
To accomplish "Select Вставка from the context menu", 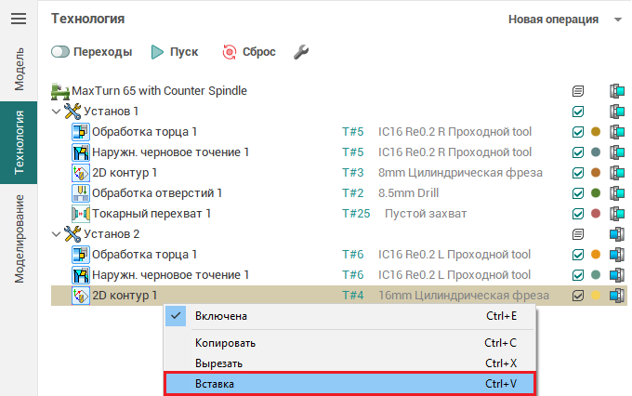I will (x=349, y=384).
